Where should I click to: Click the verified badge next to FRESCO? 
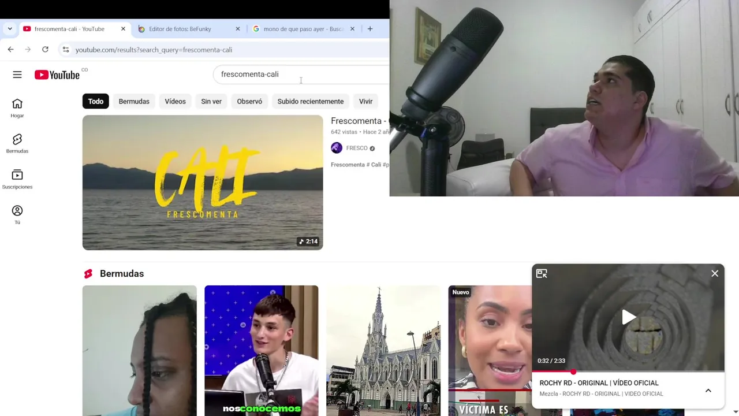click(372, 148)
